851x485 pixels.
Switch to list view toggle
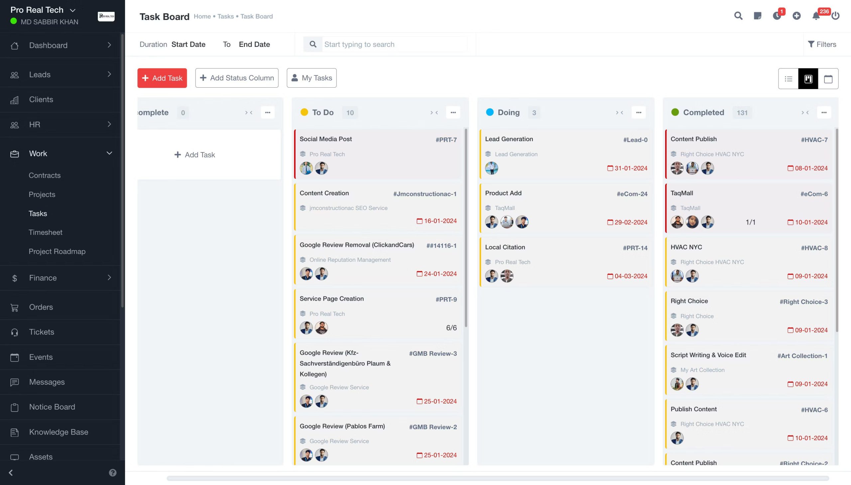tap(788, 79)
